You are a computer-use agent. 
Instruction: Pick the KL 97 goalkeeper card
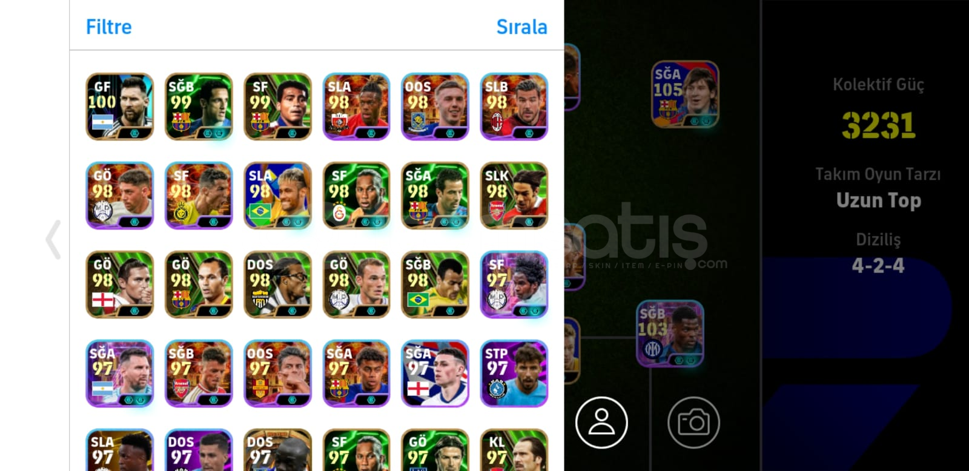[x=514, y=450]
